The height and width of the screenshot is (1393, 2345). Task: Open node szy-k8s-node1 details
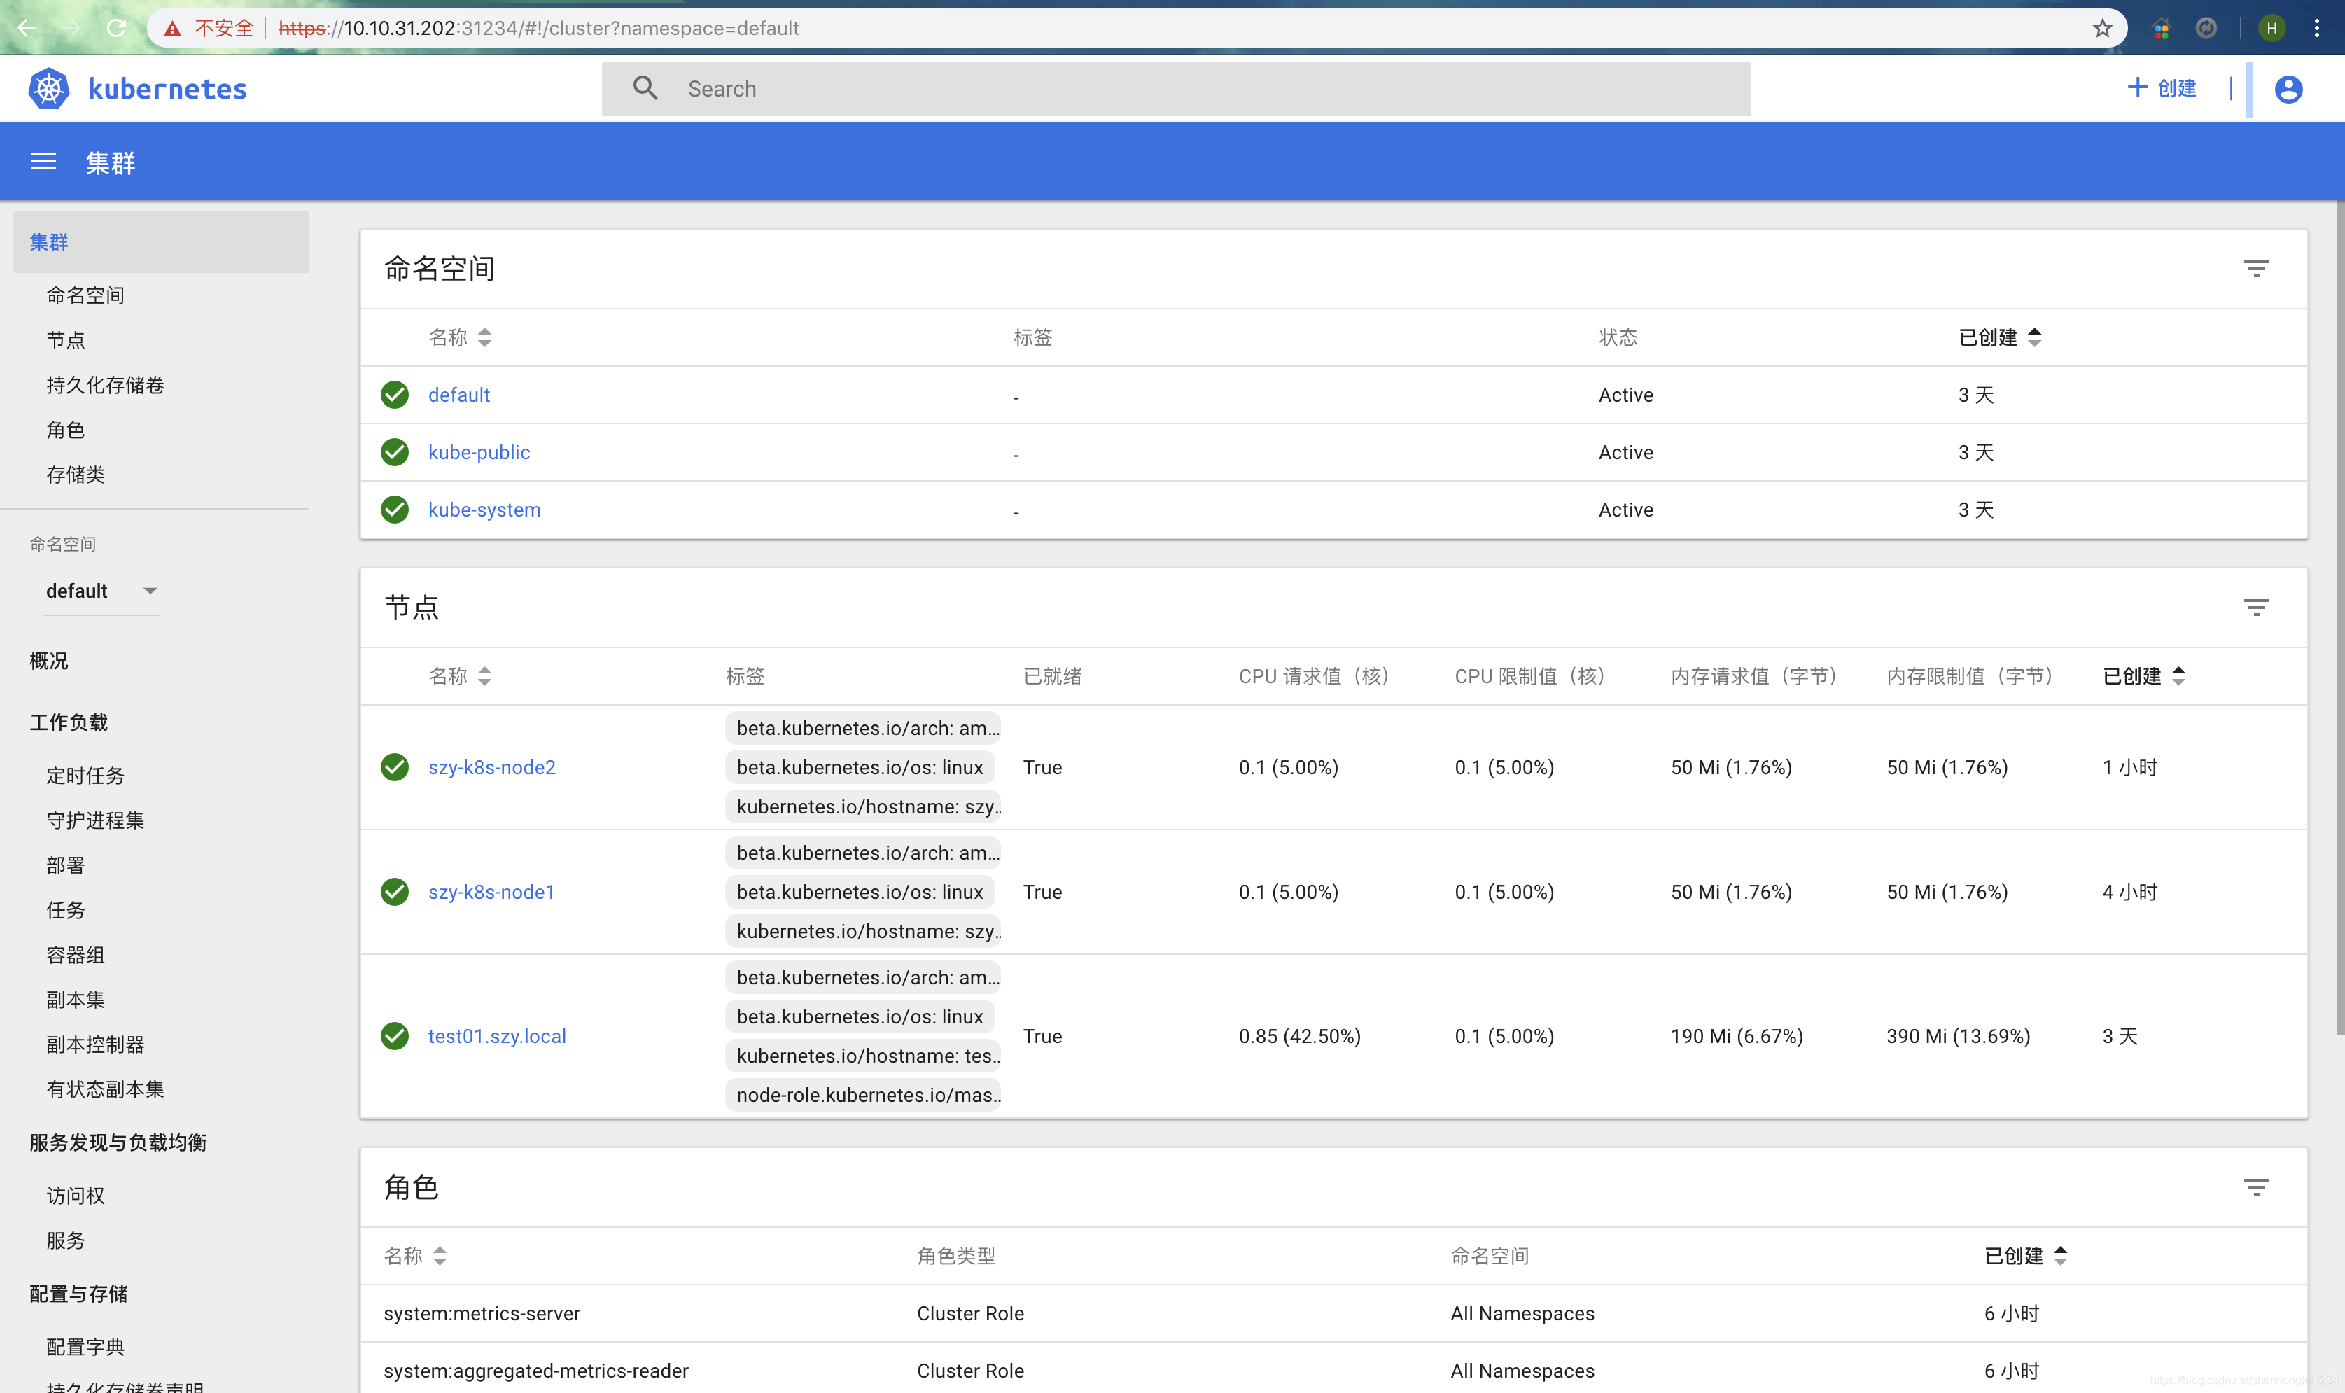pos(491,892)
